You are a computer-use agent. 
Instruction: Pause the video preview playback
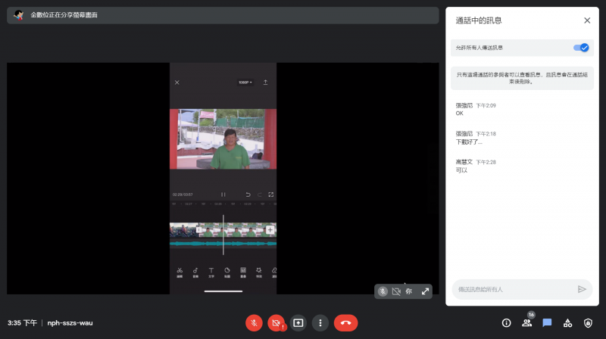[x=223, y=194]
